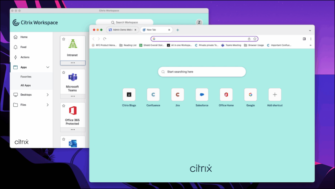Click the Feed bell icon in sidebar

point(15,47)
